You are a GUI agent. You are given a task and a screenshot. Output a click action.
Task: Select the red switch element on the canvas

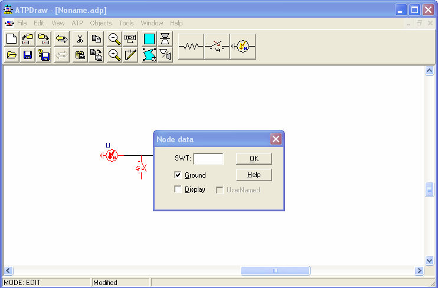coord(141,168)
